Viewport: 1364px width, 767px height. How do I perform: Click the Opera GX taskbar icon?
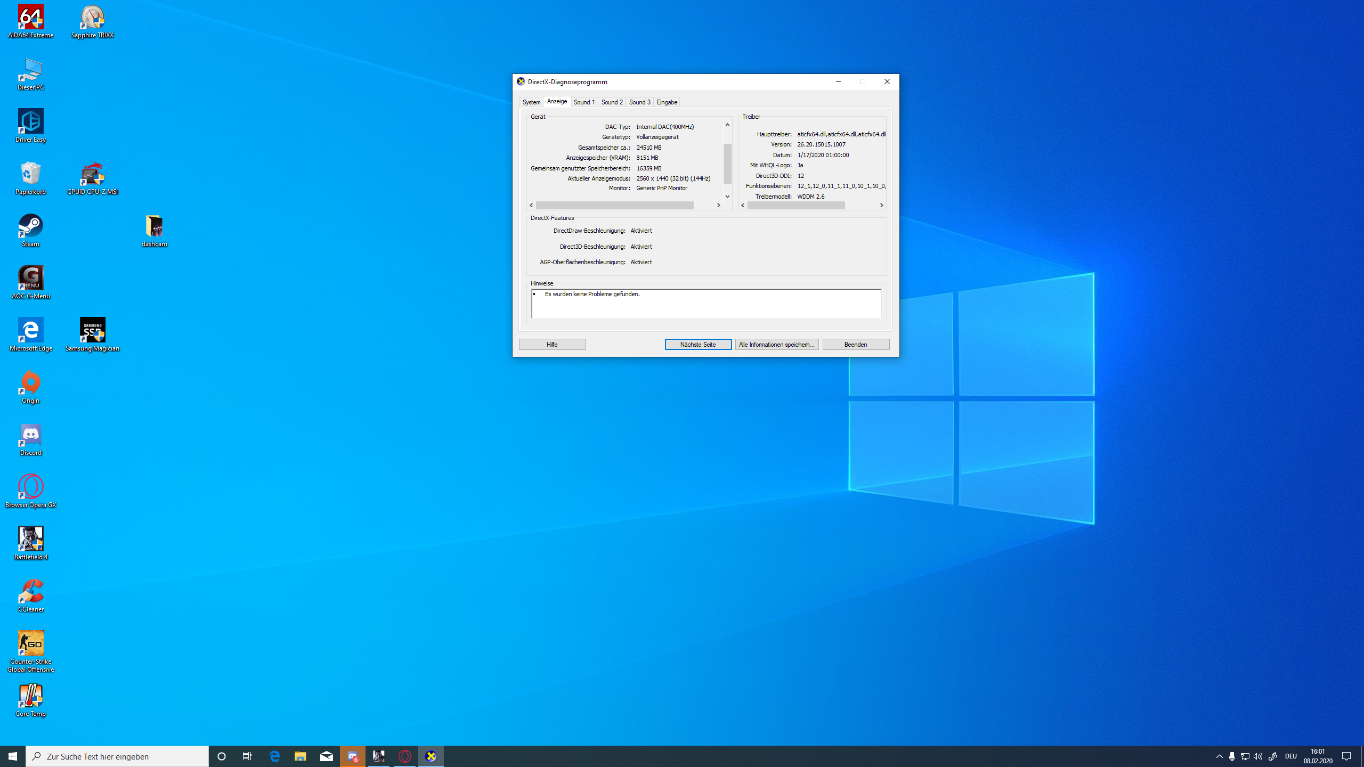[x=405, y=756]
